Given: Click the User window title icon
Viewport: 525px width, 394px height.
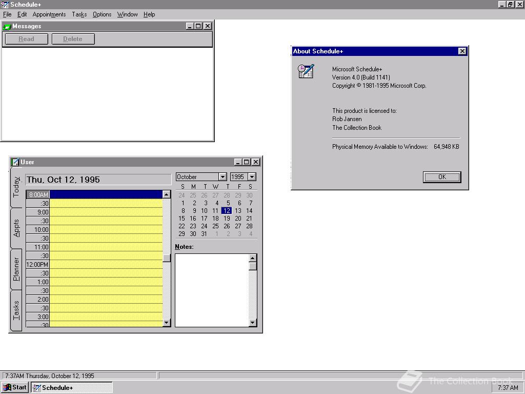Looking at the screenshot, I should pos(15,162).
